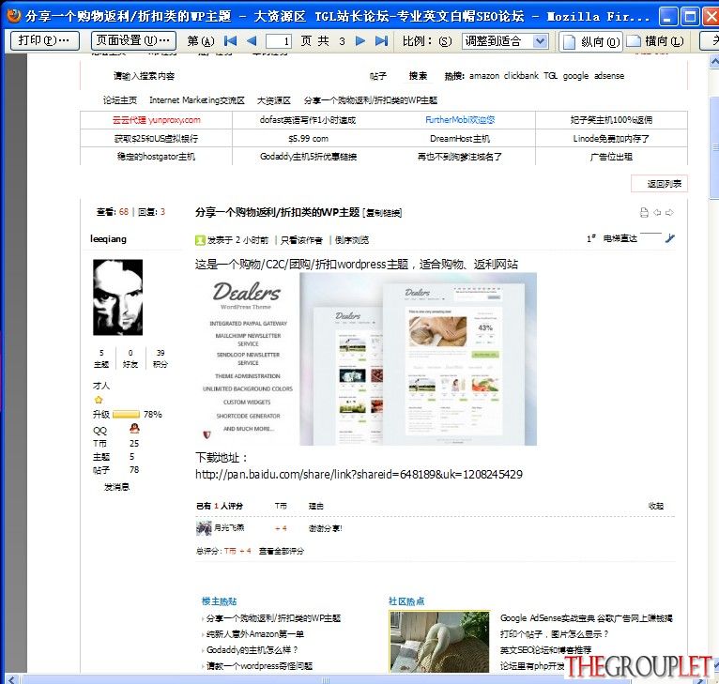Click 英文SEO论坛和博客推荐 link
Viewport: 719px width, 684px height.
tap(545, 649)
